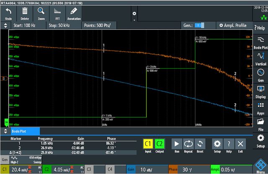Click the Frequency column header

click(x=45, y=139)
